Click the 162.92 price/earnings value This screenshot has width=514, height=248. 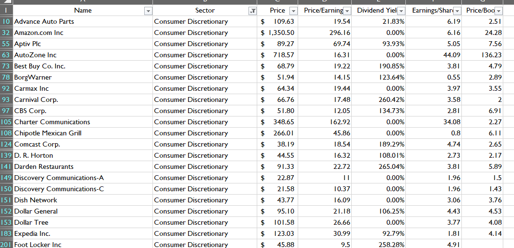324,122
